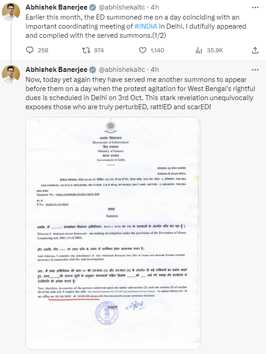
Task: Open the @abhishekaitc handle in second tweet
Action: click(122, 70)
